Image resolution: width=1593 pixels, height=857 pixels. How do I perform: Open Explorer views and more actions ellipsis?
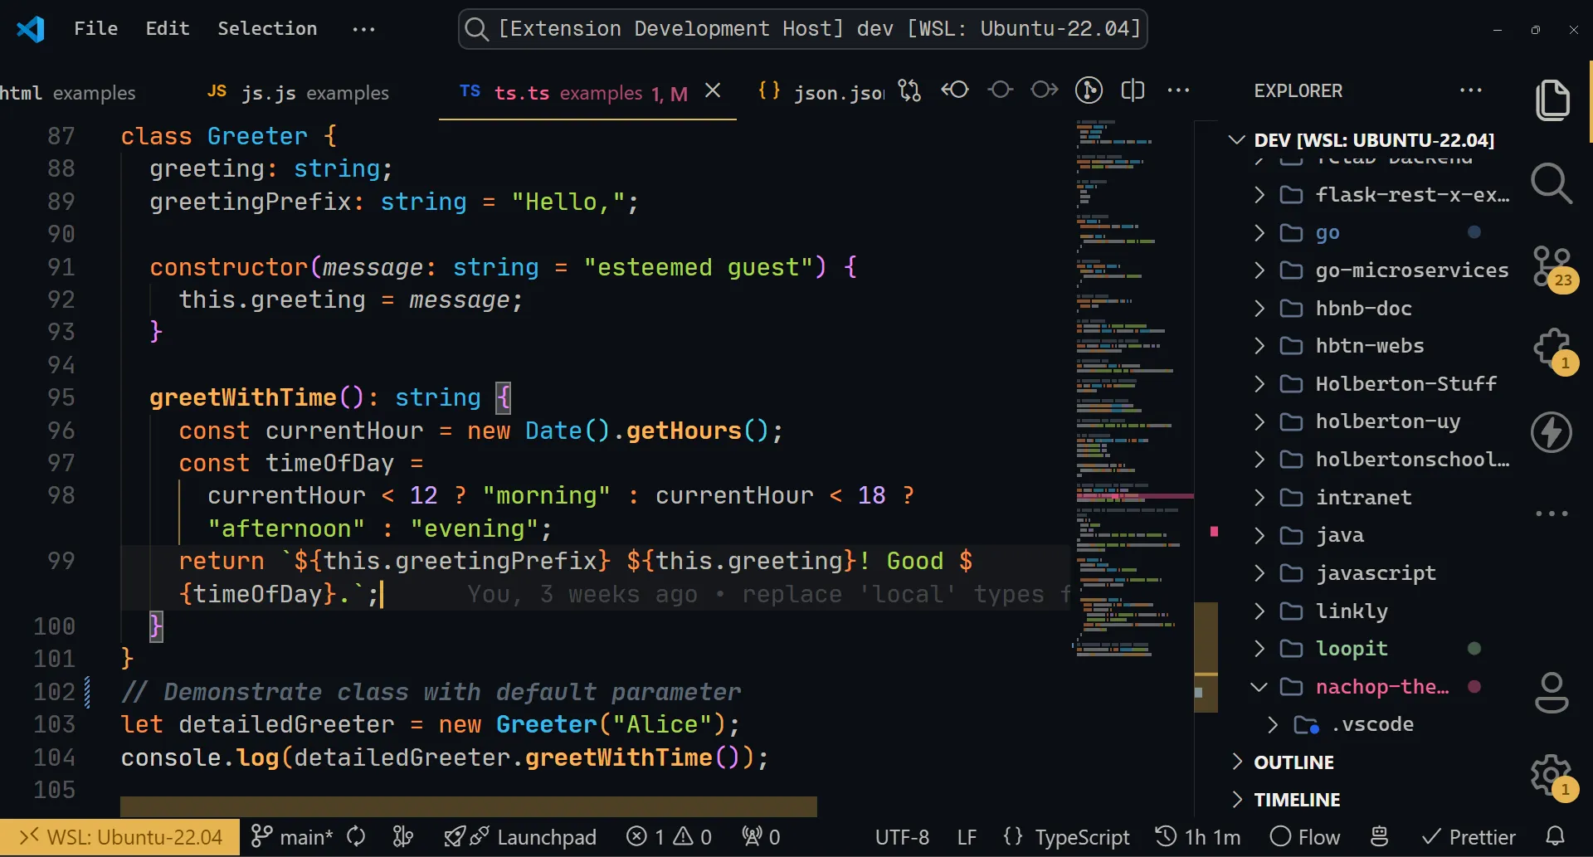tap(1471, 90)
